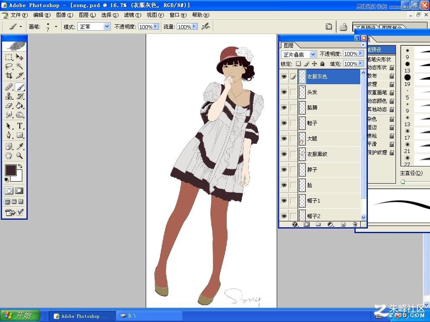The width and height of the screenshot is (430, 322).
Task: Hide the 鞋子 layer
Action: [284, 123]
